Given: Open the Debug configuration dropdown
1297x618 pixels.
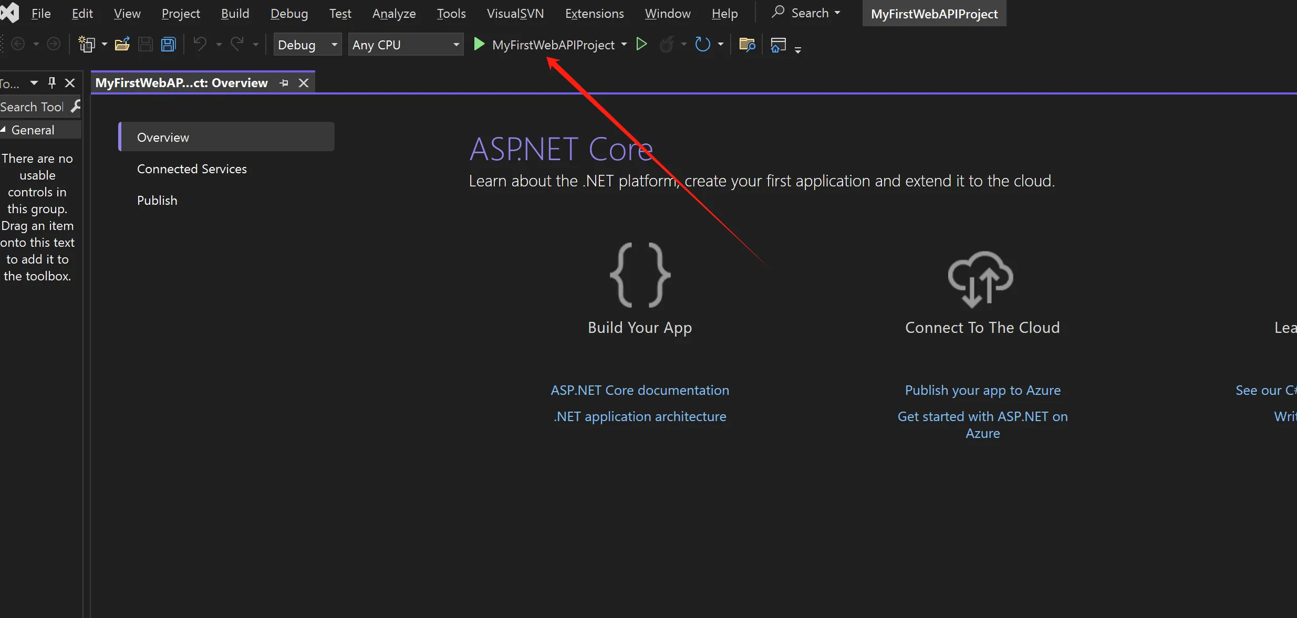Looking at the screenshot, I should 307,45.
